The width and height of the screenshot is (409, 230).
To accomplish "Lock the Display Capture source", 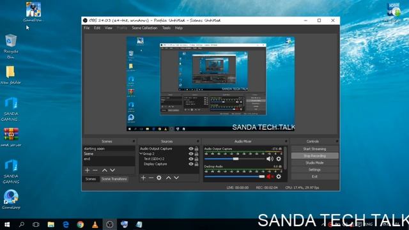I will click(196, 164).
